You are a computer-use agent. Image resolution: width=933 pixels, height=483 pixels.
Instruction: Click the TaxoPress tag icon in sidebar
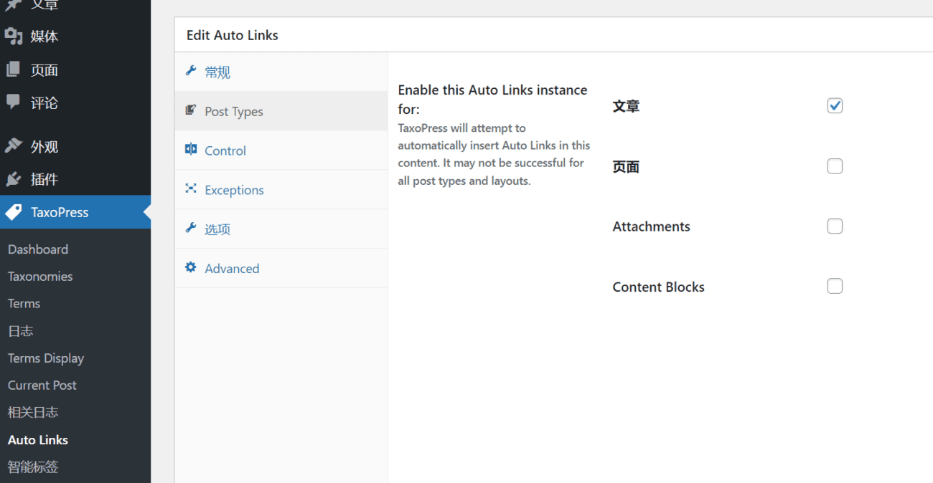pos(14,212)
